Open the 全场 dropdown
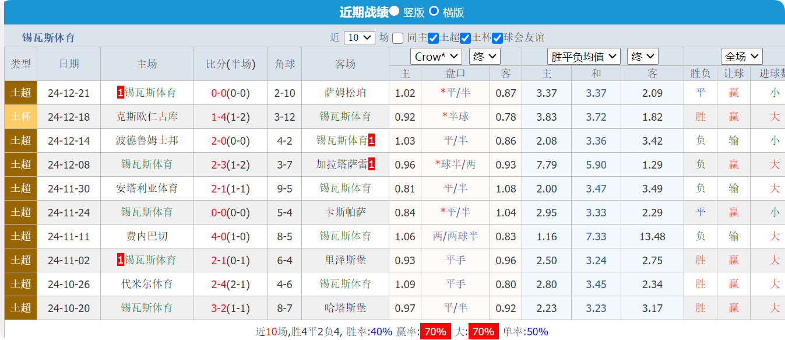Viewport: 785px width, 340px height. pyautogui.click(x=741, y=56)
